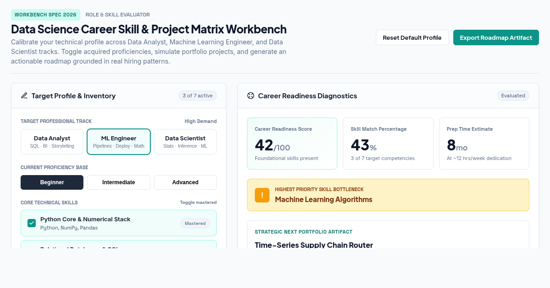
Task: Click Export Roadmap Artifact button
Action: (496, 37)
